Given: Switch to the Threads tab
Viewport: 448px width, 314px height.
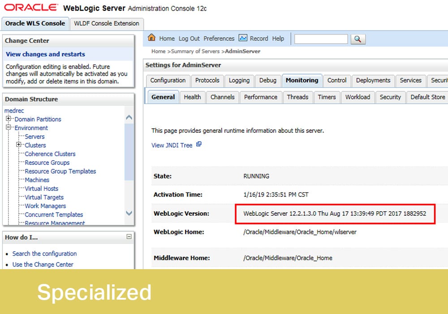Looking at the screenshot, I should click(x=297, y=97).
